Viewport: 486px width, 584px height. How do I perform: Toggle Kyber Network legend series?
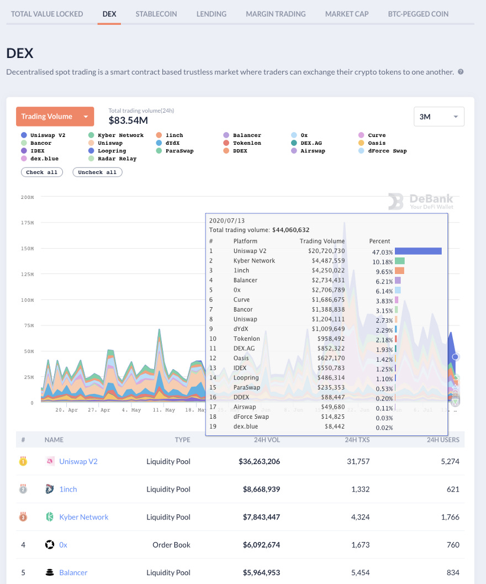pyautogui.click(x=116, y=135)
